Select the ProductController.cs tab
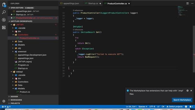 click(x=117, y=3)
